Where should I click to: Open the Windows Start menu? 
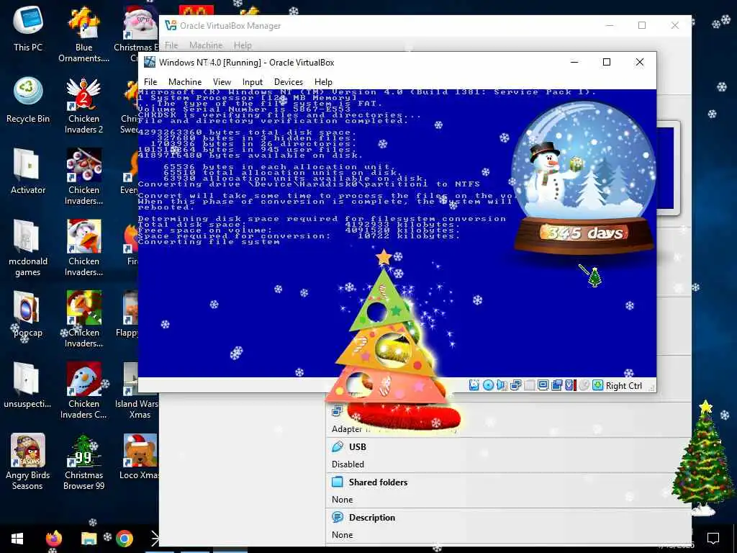17,538
